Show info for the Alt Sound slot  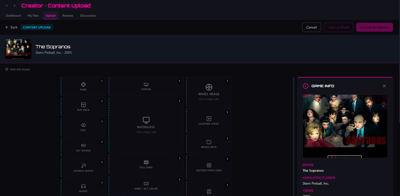pyautogui.click(x=102, y=142)
